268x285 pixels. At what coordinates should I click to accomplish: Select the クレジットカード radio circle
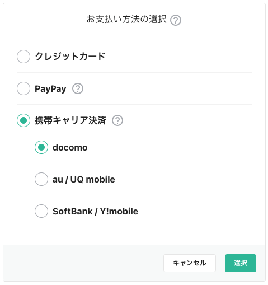click(x=23, y=57)
